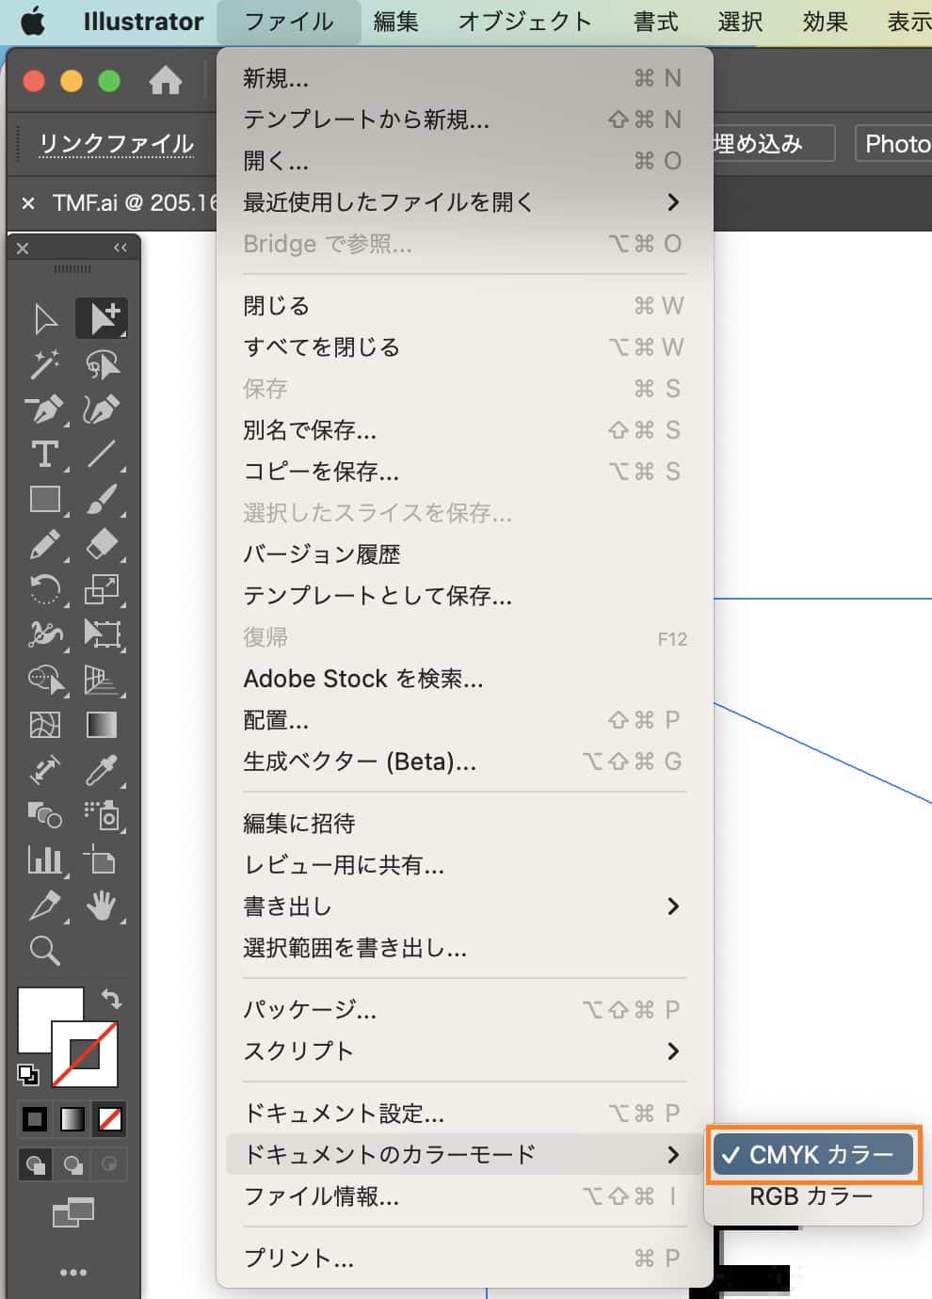Apply Color mode to the fill

tap(35, 1119)
